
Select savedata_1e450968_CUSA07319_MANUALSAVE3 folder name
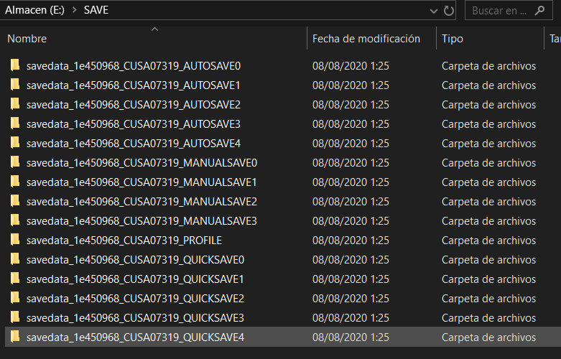[x=142, y=220]
